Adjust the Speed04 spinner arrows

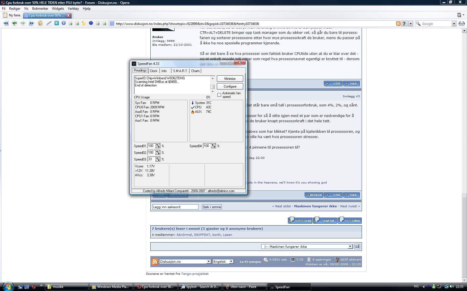coord(213,146)
